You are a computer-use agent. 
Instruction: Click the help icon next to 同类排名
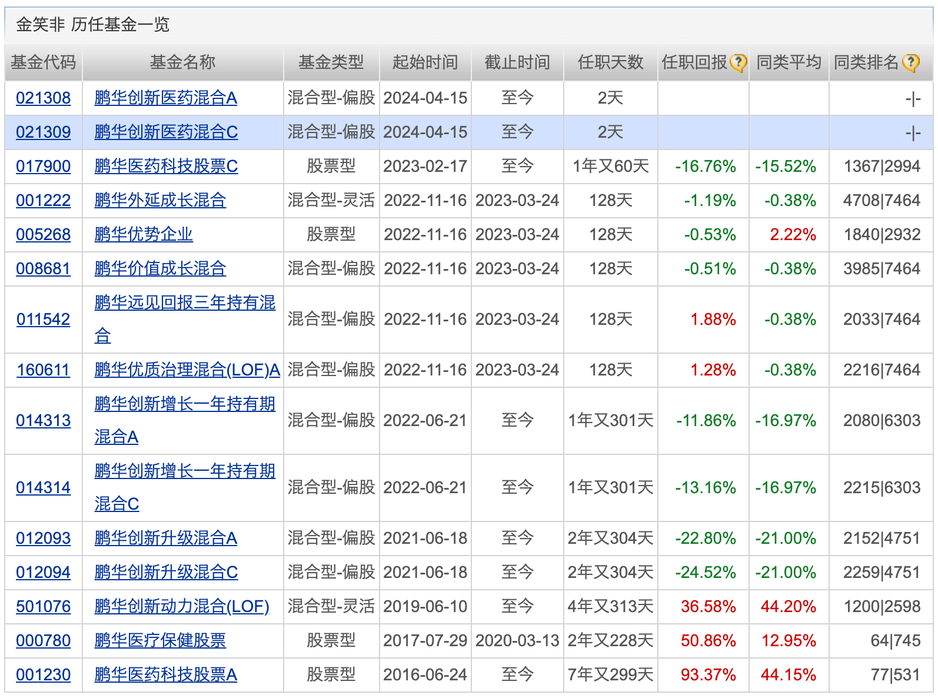[910, 62]
